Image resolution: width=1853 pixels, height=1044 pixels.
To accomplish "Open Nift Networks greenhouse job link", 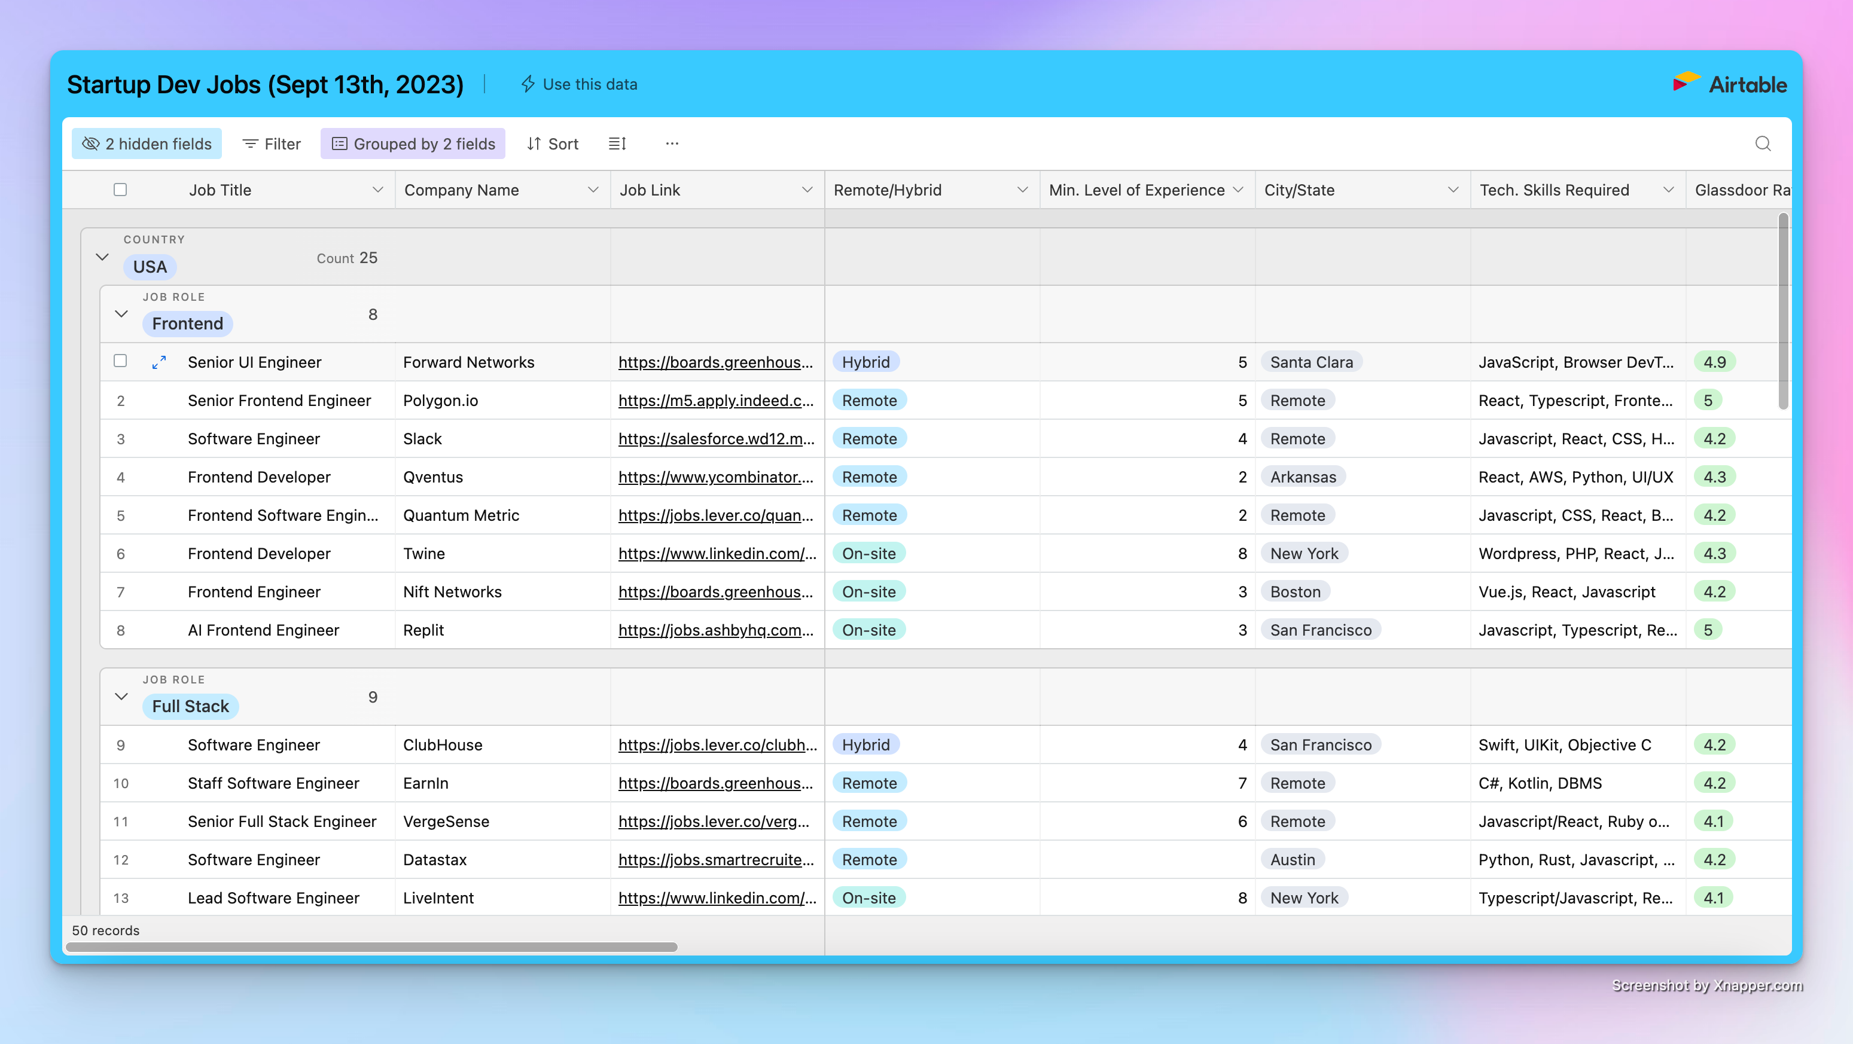I will pyautogui.click(x=716, y=592).
